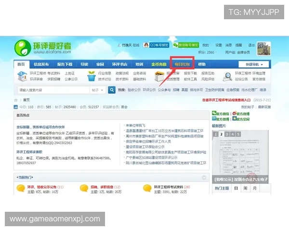
Task: Open the 家园 menu item
Action: pos(100,64)
